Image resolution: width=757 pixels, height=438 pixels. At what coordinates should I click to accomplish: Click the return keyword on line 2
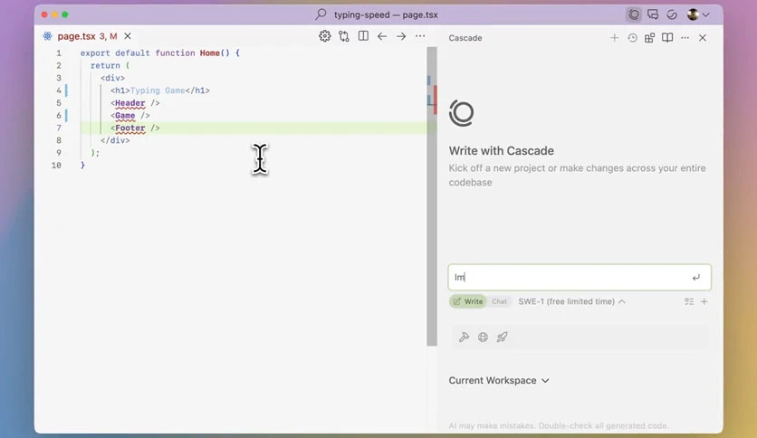(x=105, y=65)
